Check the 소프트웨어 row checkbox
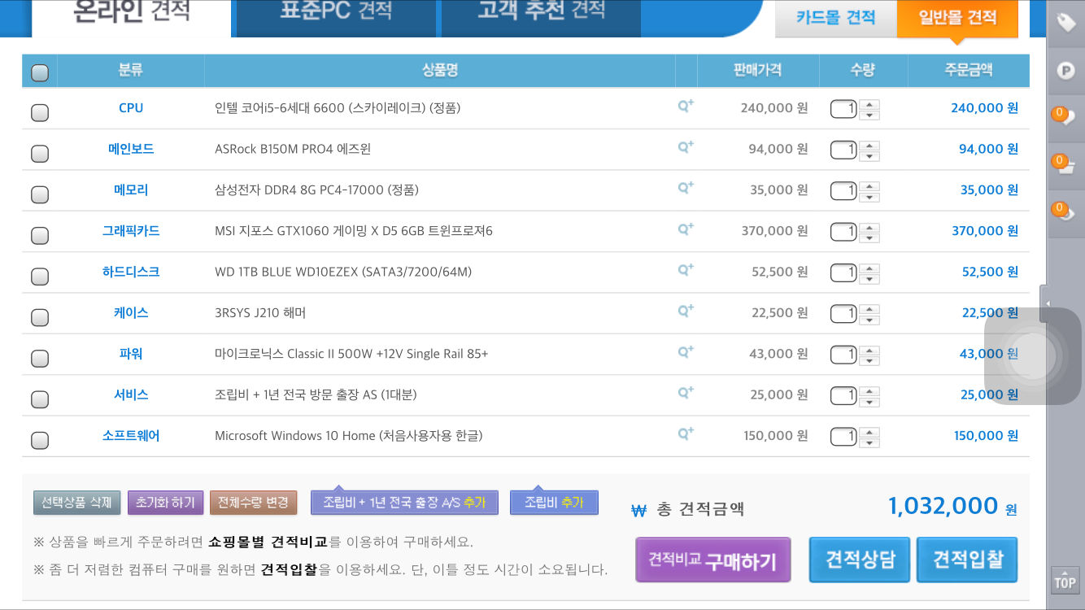The image size is (1085, 610). click(39, 441)
